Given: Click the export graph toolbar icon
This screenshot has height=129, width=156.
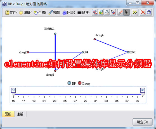Looking at the screenshot, I should [x=101, y=12].
